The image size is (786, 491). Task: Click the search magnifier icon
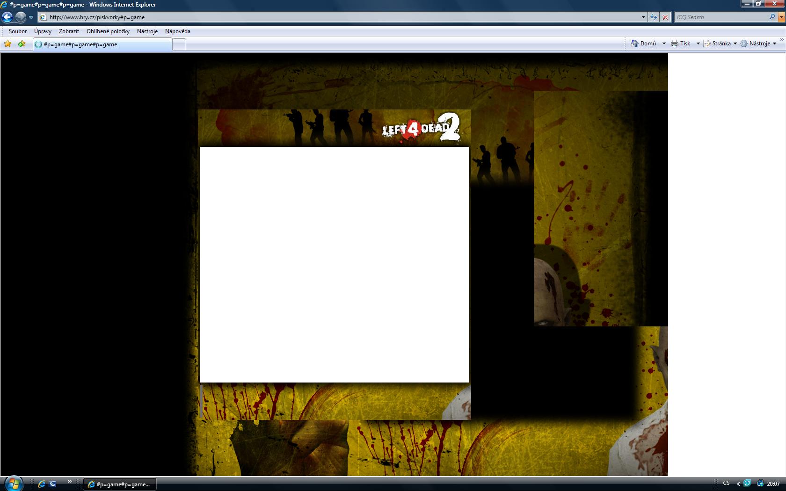coord(772,17)
